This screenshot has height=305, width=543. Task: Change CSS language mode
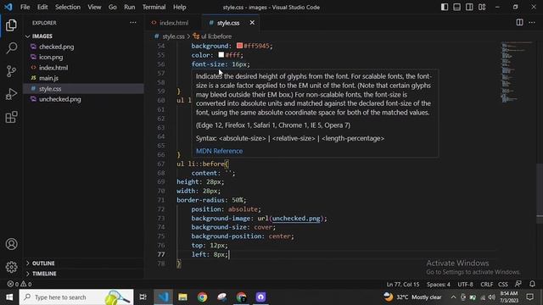pyautogui.click(x=503, y=285)
